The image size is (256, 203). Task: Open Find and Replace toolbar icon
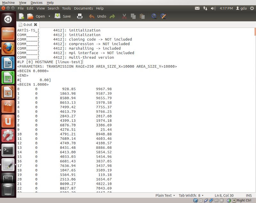click(x=163, y=16)
